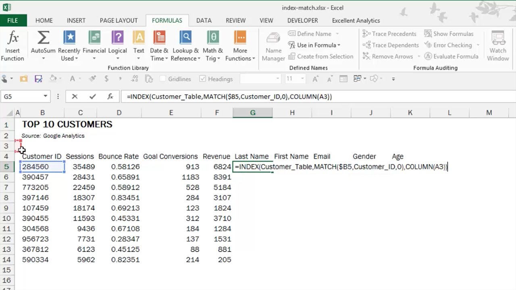Switch to the HOME tab

[44, 21]
